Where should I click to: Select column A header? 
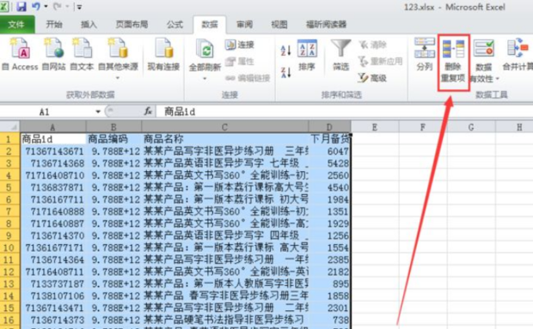tap(52, 127)
